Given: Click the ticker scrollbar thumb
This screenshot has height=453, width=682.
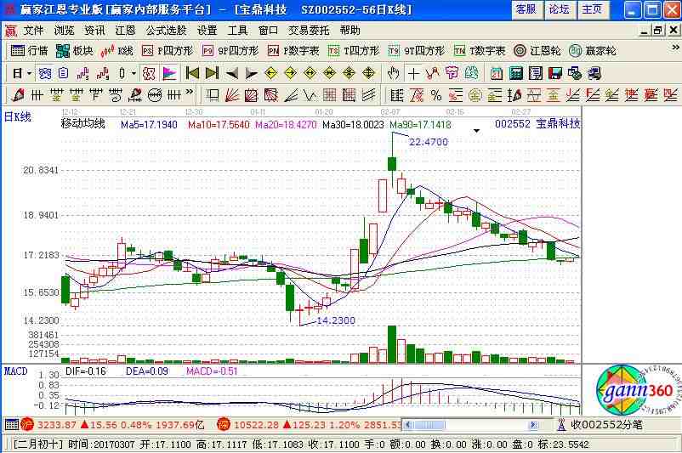Looking at the screenshot, I should tap(429, 425).
